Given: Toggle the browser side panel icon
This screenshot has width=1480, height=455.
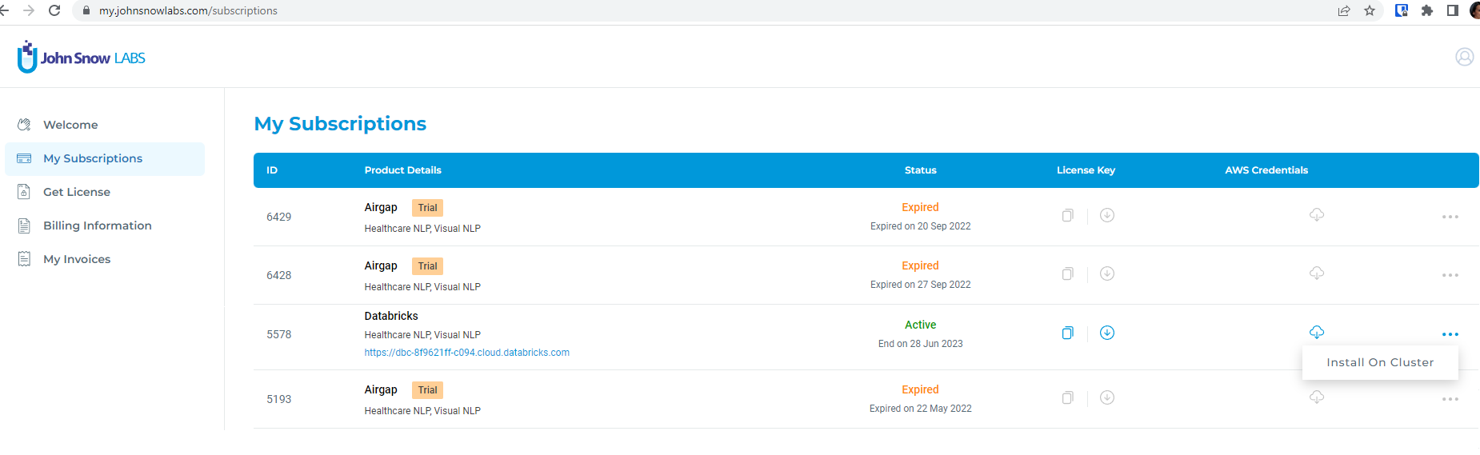Looking at the screenshot, I should click(x=1453, y=10).
